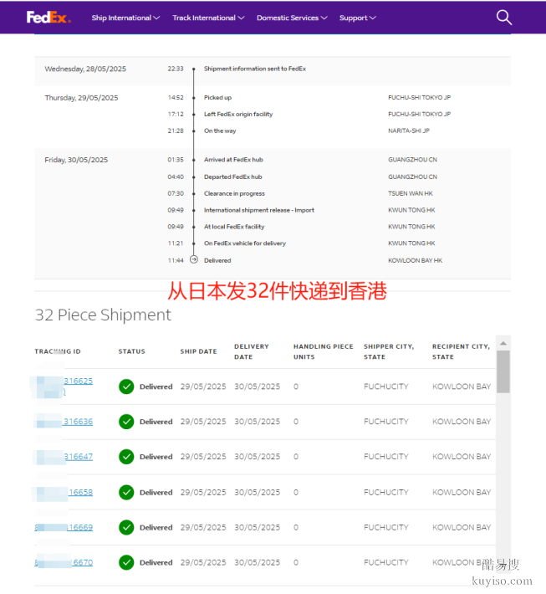Click the TSUEN WAN HK location
This screenshot has width=546, height=594.
pyautogui.click(x=410, y=193)
